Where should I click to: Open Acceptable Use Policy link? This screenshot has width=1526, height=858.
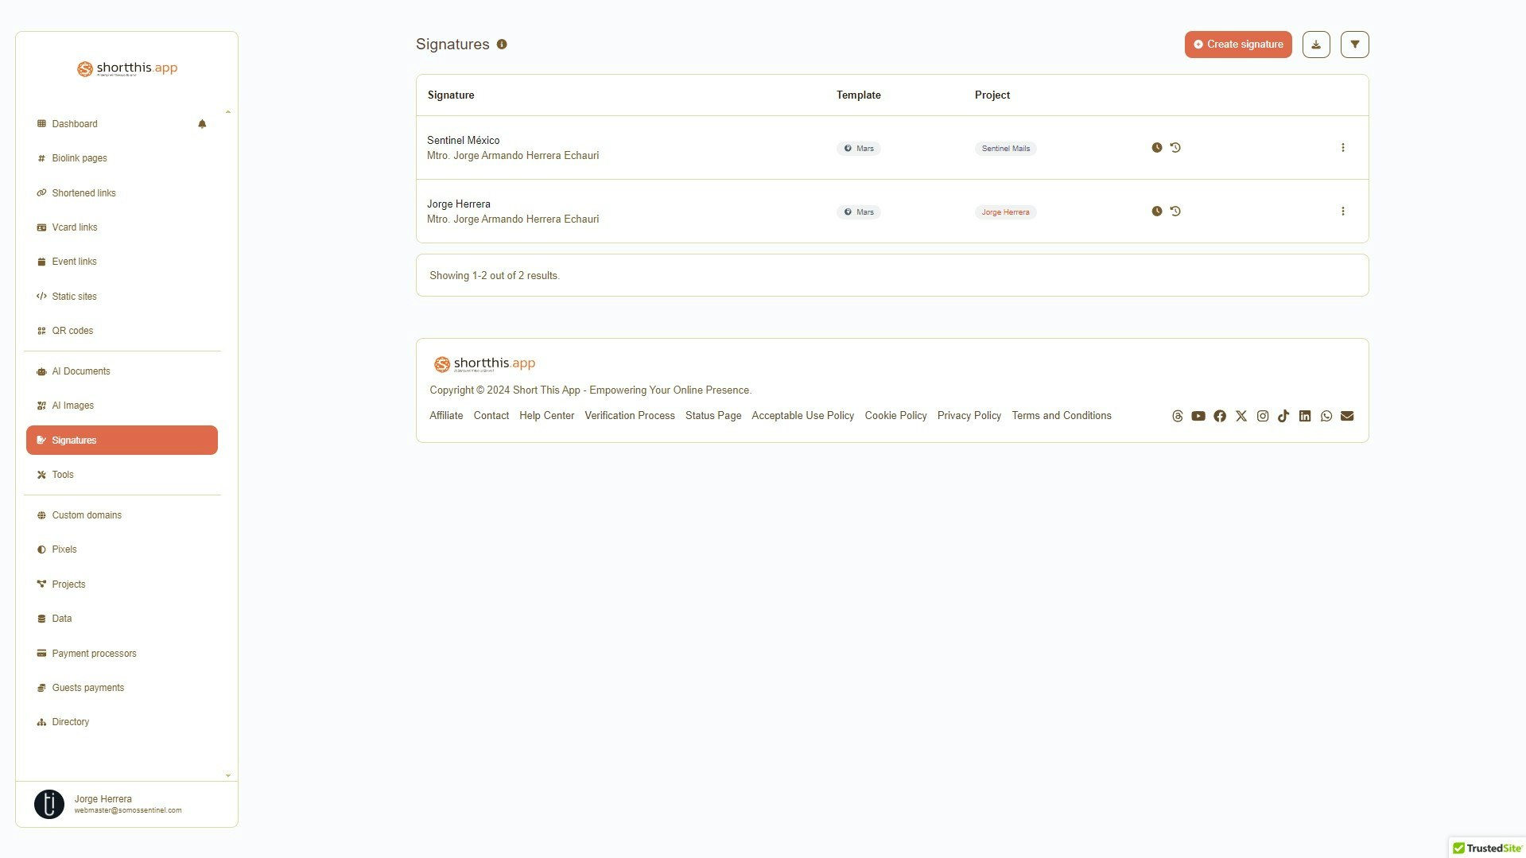[803, 416]
